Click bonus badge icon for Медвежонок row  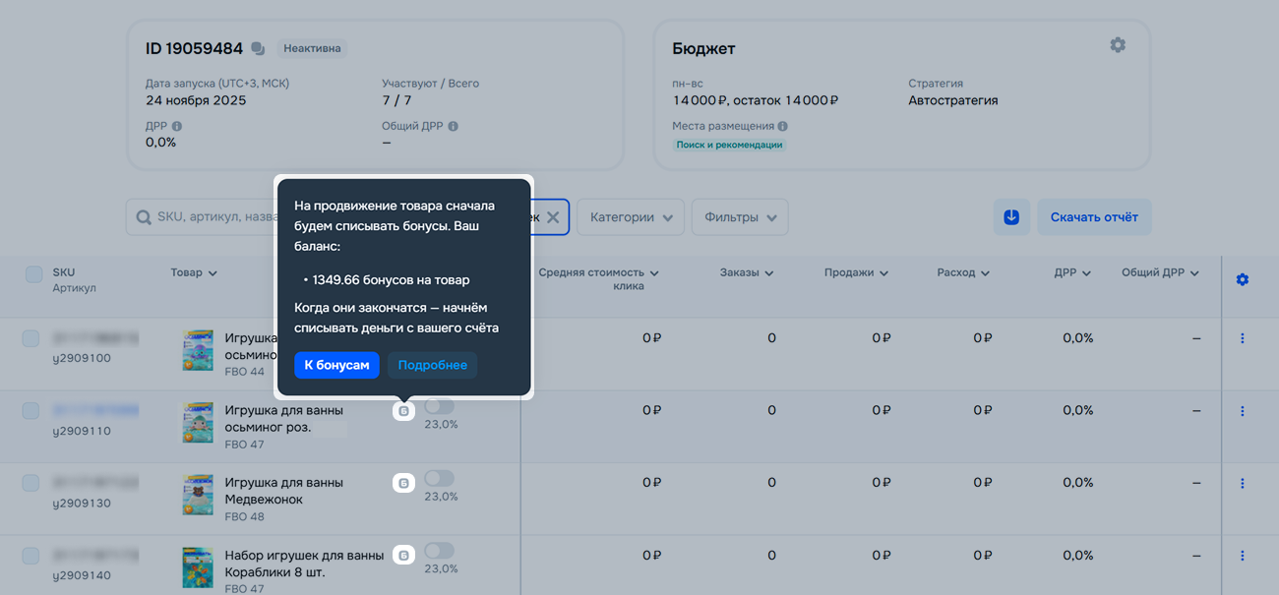click(x=403, y=483)
